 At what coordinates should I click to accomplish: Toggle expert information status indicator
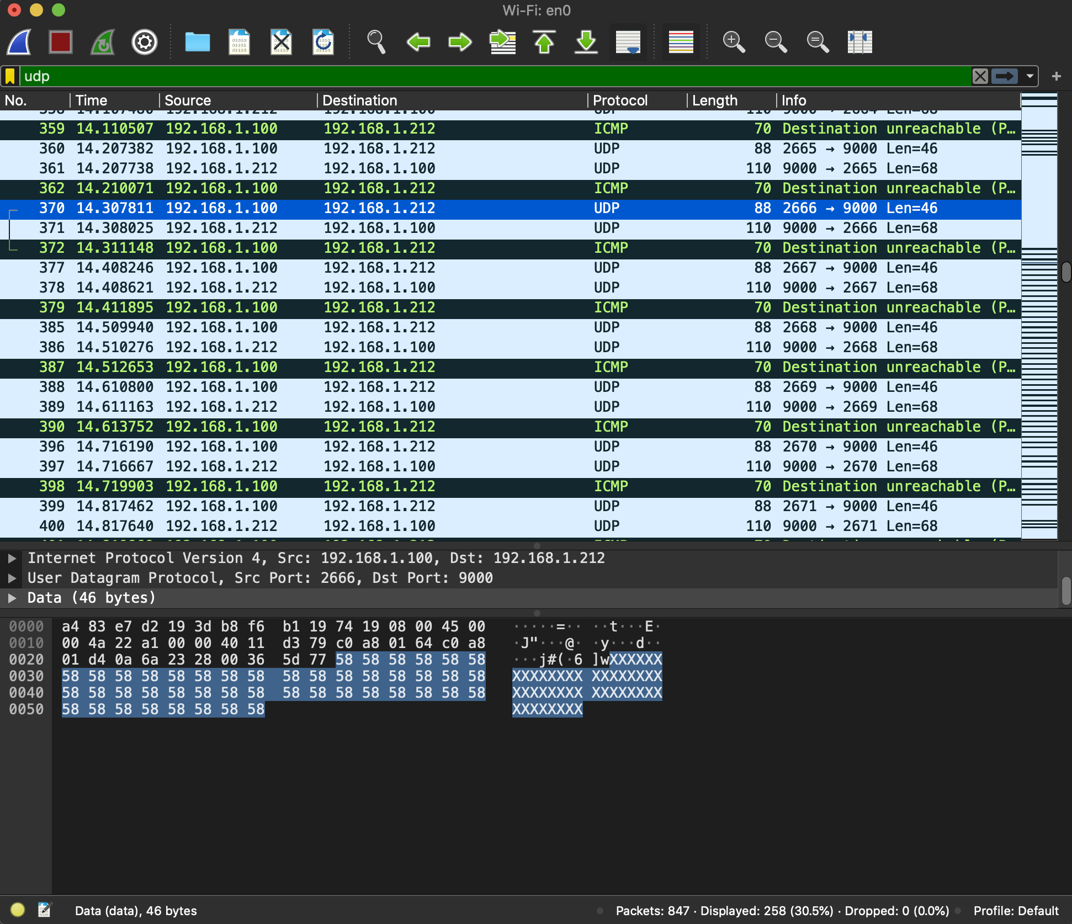point(18,910)
